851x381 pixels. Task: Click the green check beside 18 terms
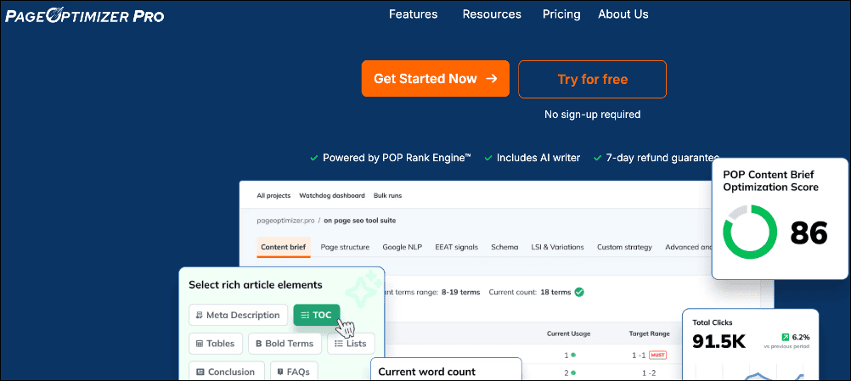(579, 292)
